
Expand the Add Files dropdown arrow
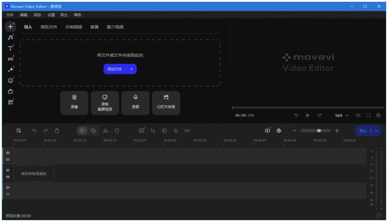click(x=132, y=69)
